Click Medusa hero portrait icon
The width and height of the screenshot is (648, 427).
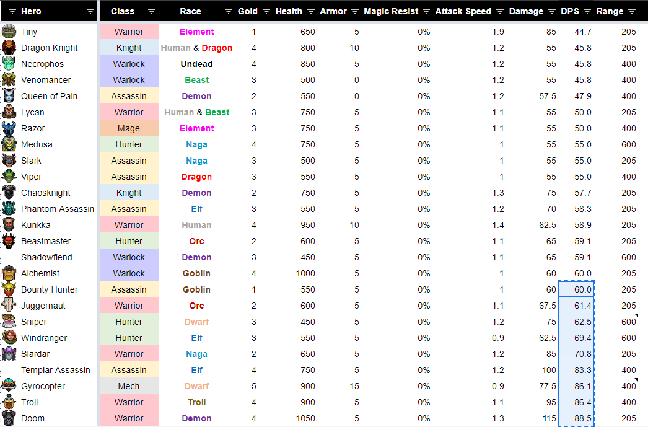[9, 144]
